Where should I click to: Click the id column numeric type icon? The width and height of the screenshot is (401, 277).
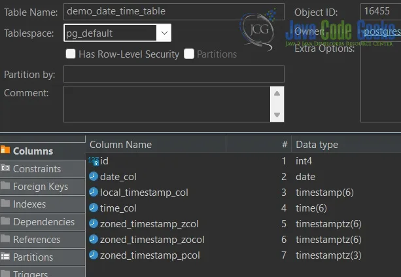click(x=94, y=161)
